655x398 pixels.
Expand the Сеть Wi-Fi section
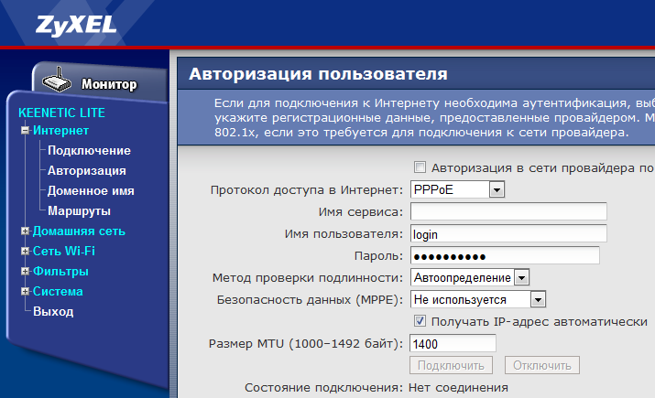(x=25, y=252)
